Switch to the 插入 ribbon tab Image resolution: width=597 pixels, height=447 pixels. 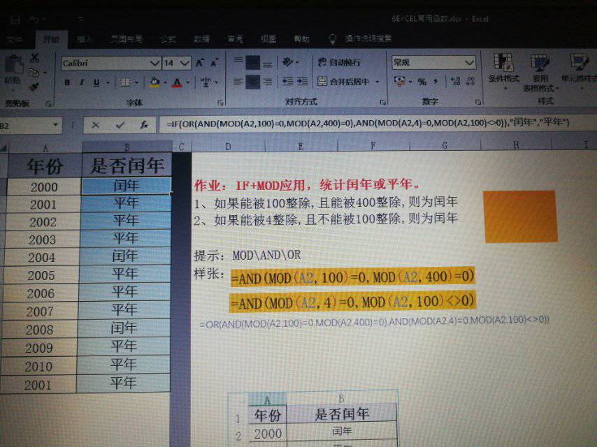[x=84, y=39]
